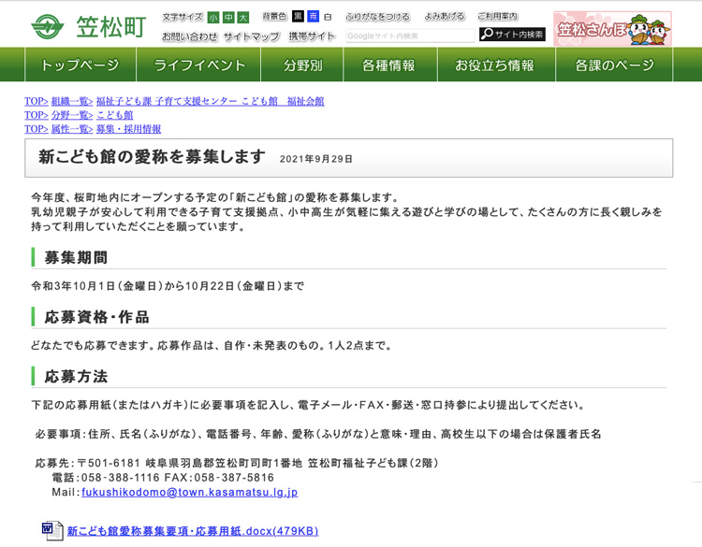Click the 応募方法 section heading

[x=76, y=377]
